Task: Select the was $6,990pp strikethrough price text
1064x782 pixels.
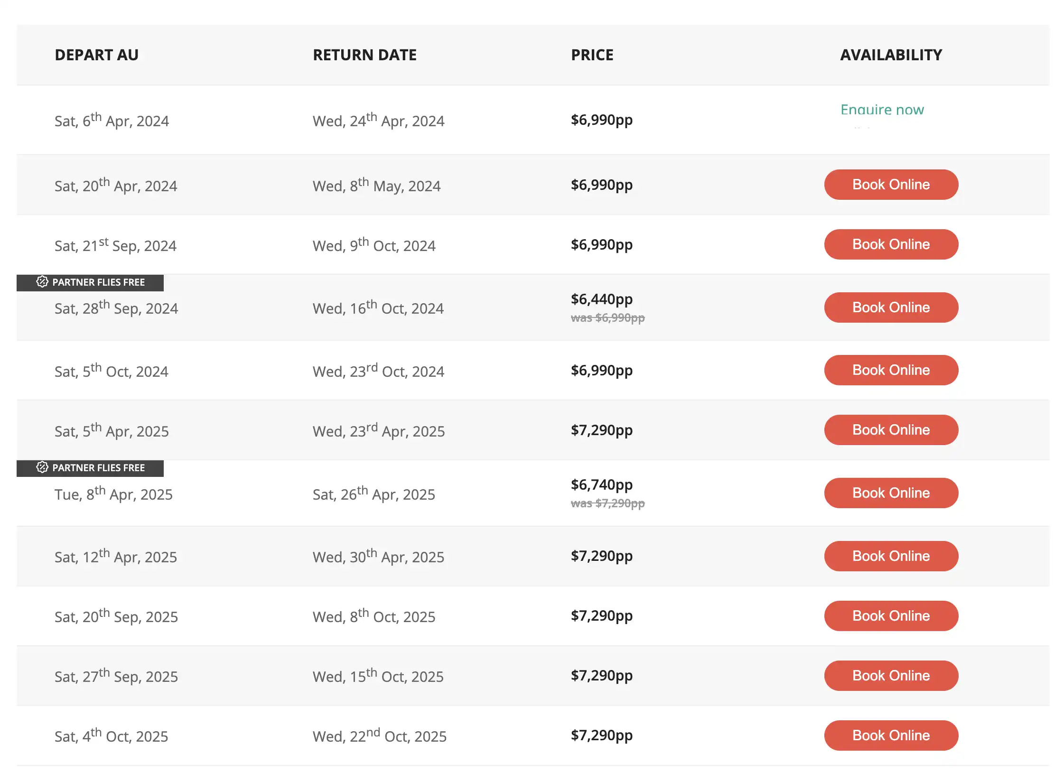Action: 607,318
